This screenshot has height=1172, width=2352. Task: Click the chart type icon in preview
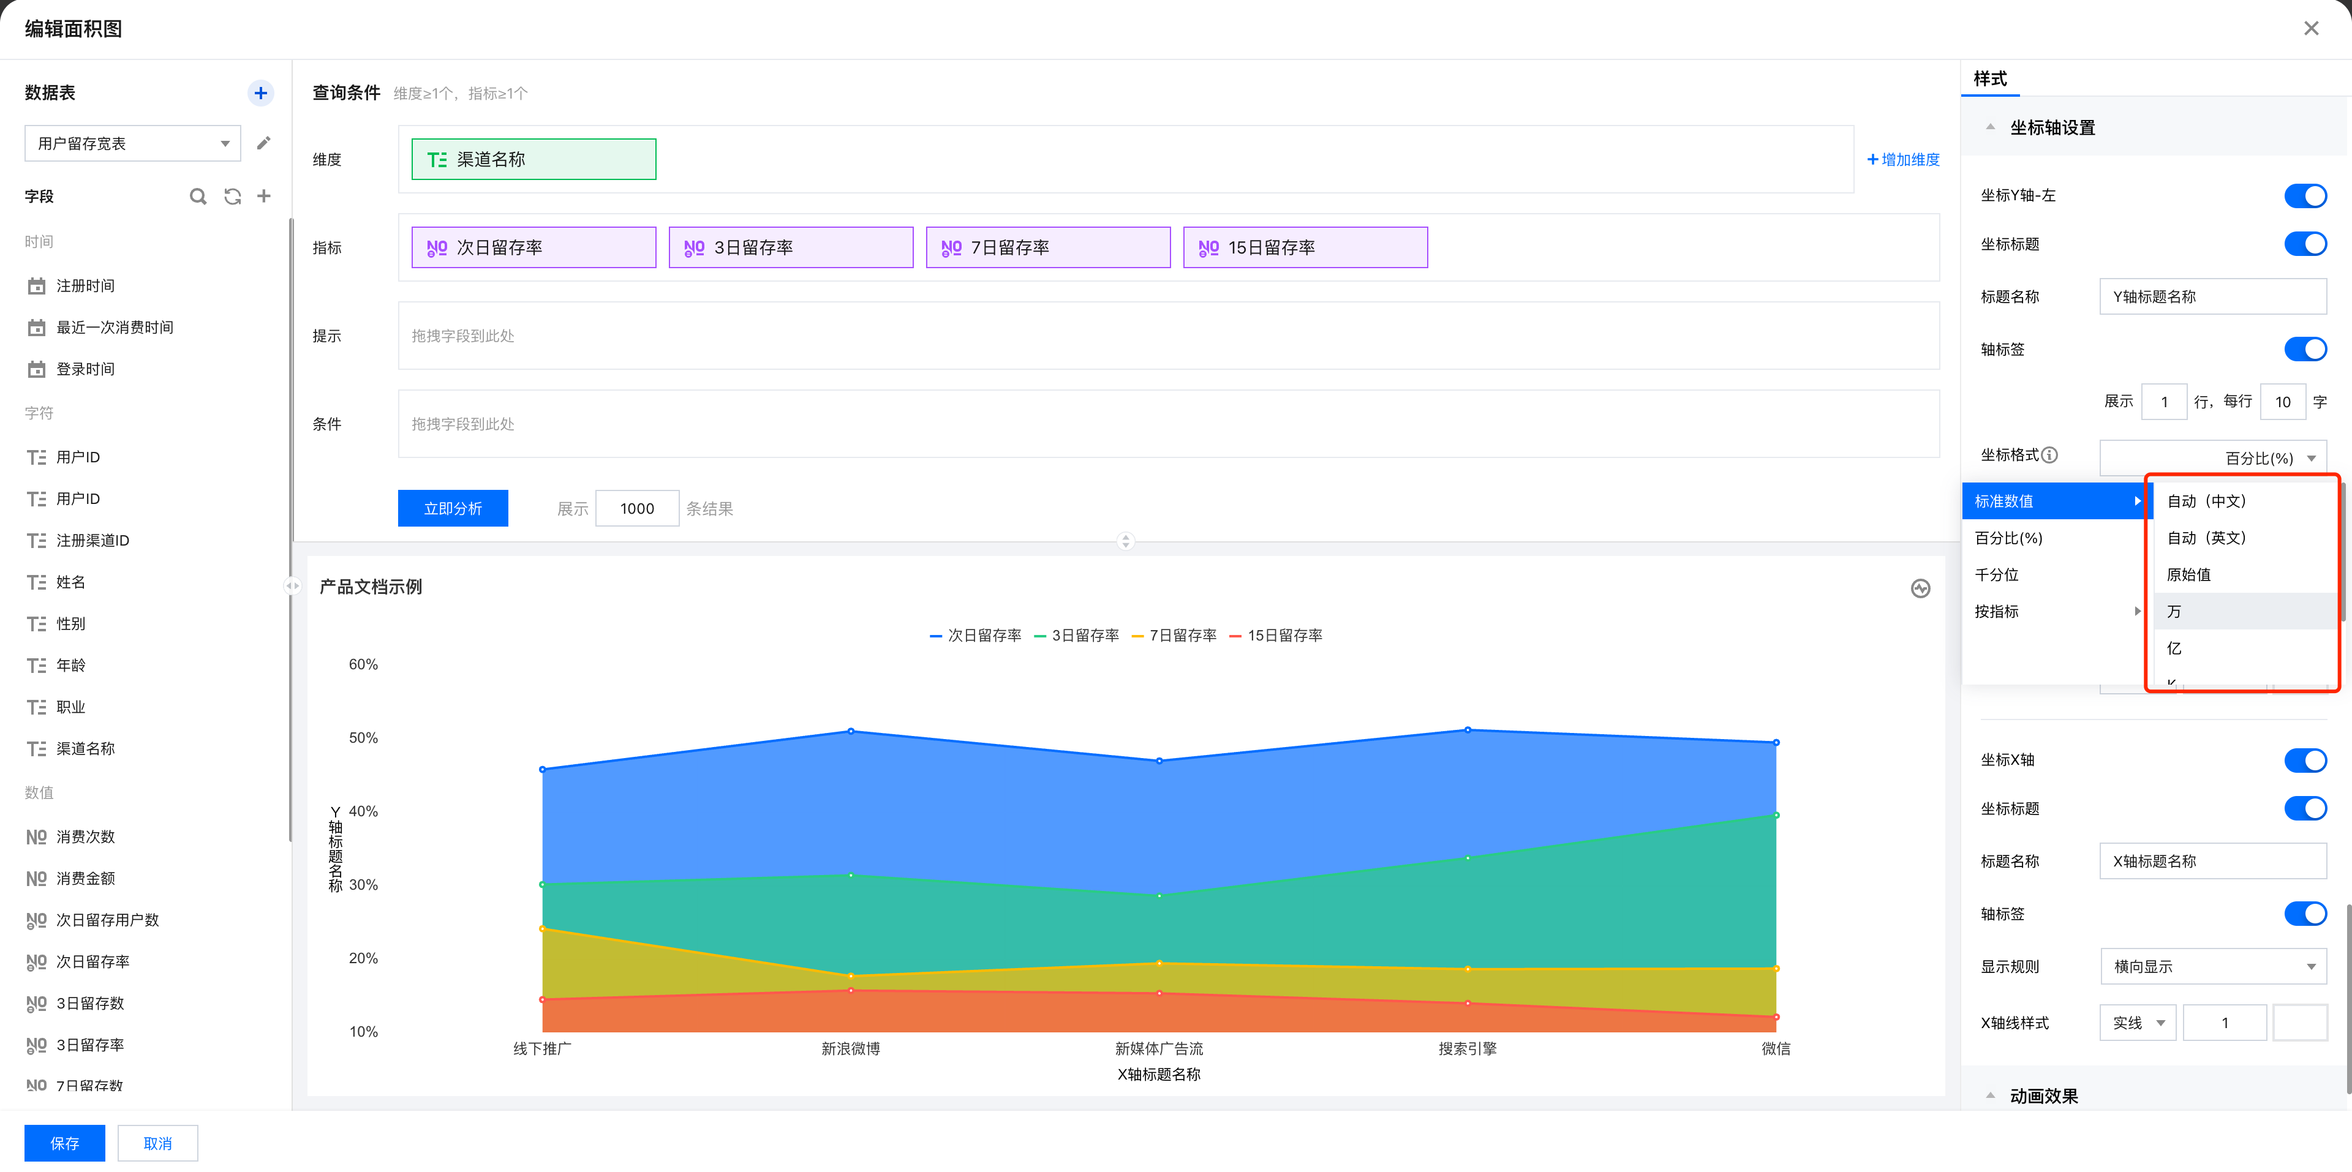click(1920, 588)
